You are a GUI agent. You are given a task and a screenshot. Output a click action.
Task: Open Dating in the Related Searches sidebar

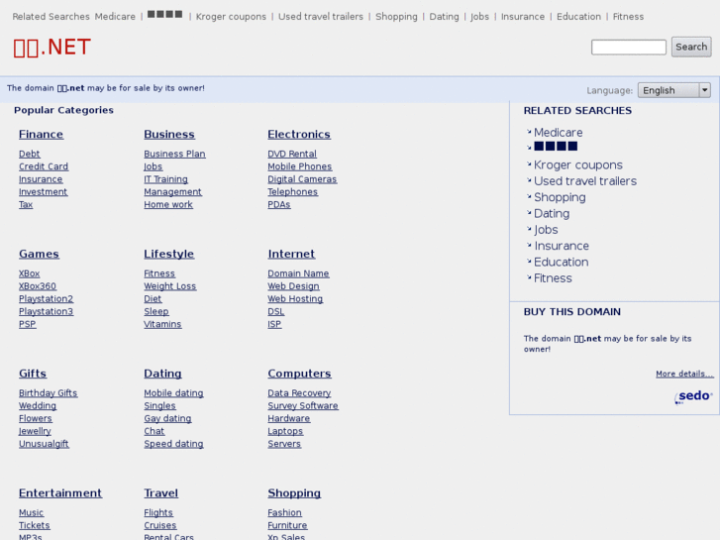(x=552, y=213)
